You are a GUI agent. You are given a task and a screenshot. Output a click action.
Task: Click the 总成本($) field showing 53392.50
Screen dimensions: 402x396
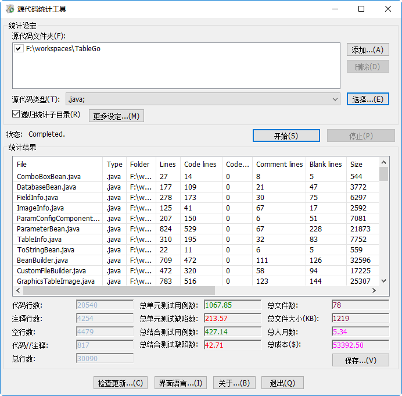pyautogui.click(x=361, y=345)
